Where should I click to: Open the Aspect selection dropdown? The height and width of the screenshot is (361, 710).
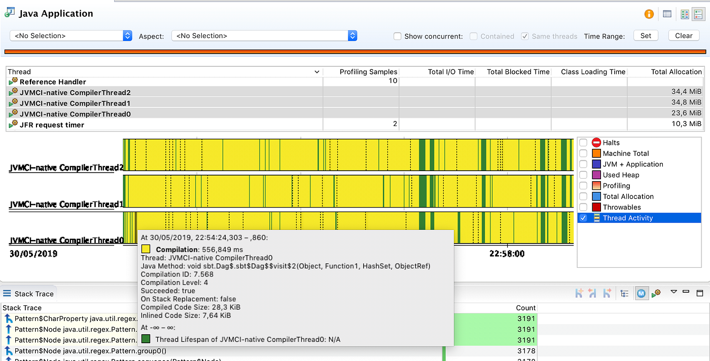click(x=352, y=35)
